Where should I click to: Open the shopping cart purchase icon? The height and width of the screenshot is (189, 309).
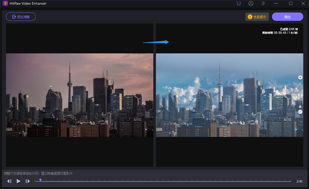239,4
